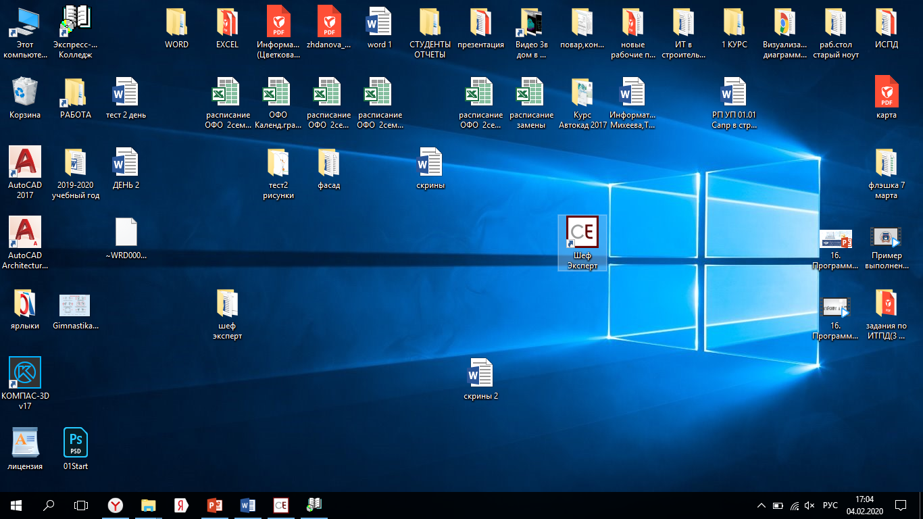Open the notification center icon

pyautogui.click(x=901, y=505)
